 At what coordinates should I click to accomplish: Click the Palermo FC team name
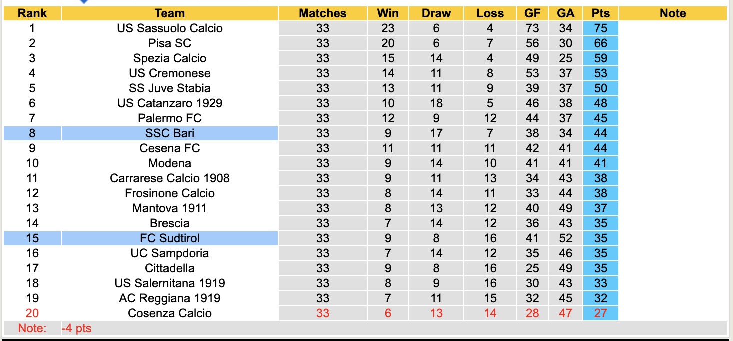[169, 118]
